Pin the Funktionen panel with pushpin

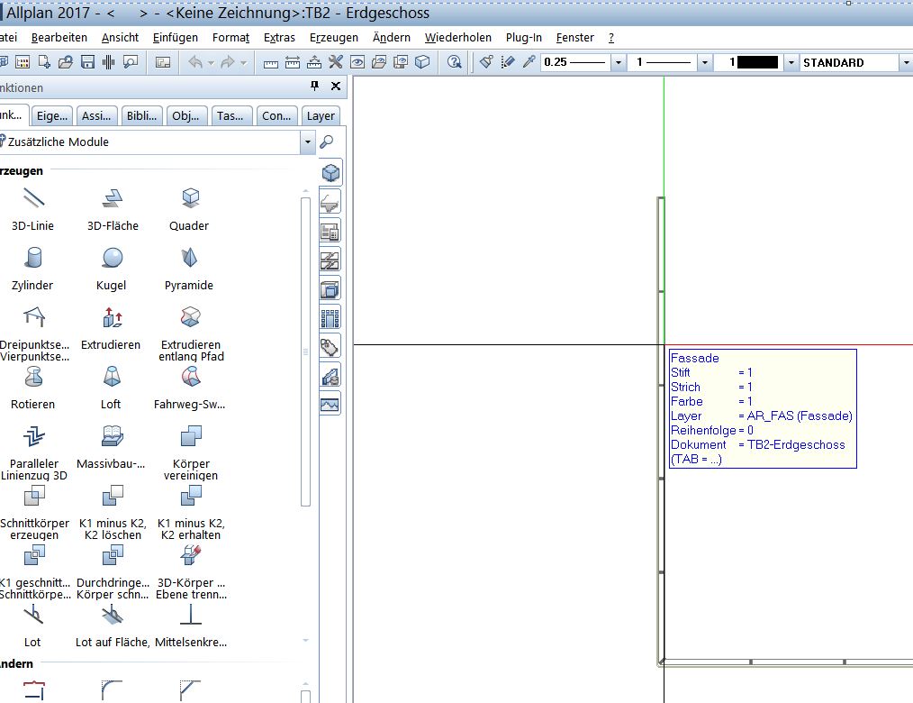pos(314,87)
